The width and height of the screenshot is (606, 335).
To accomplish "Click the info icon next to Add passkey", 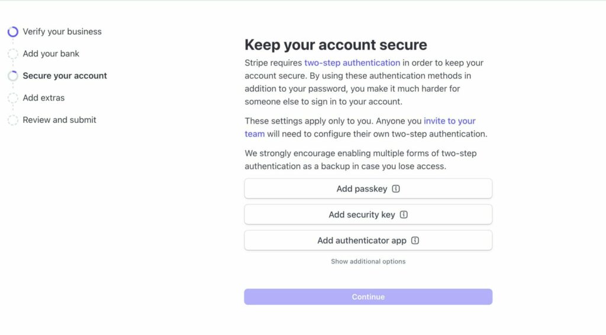I will [x=396, y=189].
